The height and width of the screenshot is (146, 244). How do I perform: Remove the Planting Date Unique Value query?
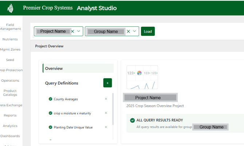point(106,127)
